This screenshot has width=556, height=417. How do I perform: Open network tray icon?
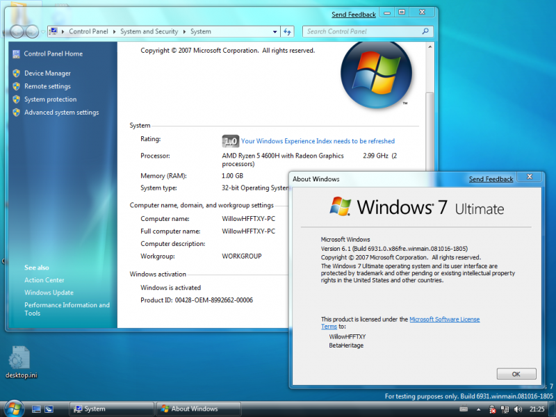pos(505,409)
